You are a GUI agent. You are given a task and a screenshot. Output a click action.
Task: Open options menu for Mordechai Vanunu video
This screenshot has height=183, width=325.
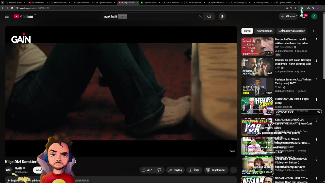[x=316, y=40]
